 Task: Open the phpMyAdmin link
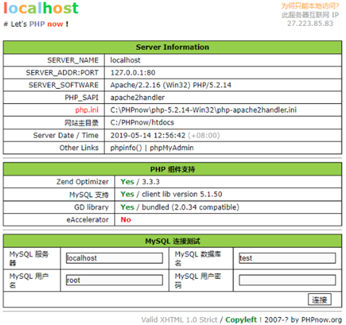172,148
